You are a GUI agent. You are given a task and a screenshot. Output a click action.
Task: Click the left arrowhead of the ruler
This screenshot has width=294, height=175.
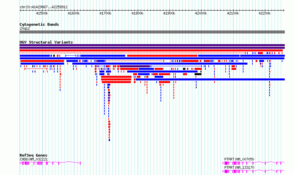point(20,11)
